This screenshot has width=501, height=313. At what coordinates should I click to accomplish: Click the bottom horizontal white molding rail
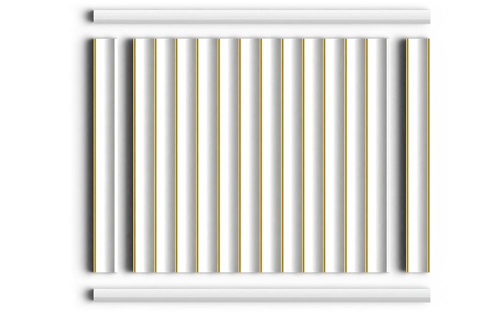[x=262, y=295]
